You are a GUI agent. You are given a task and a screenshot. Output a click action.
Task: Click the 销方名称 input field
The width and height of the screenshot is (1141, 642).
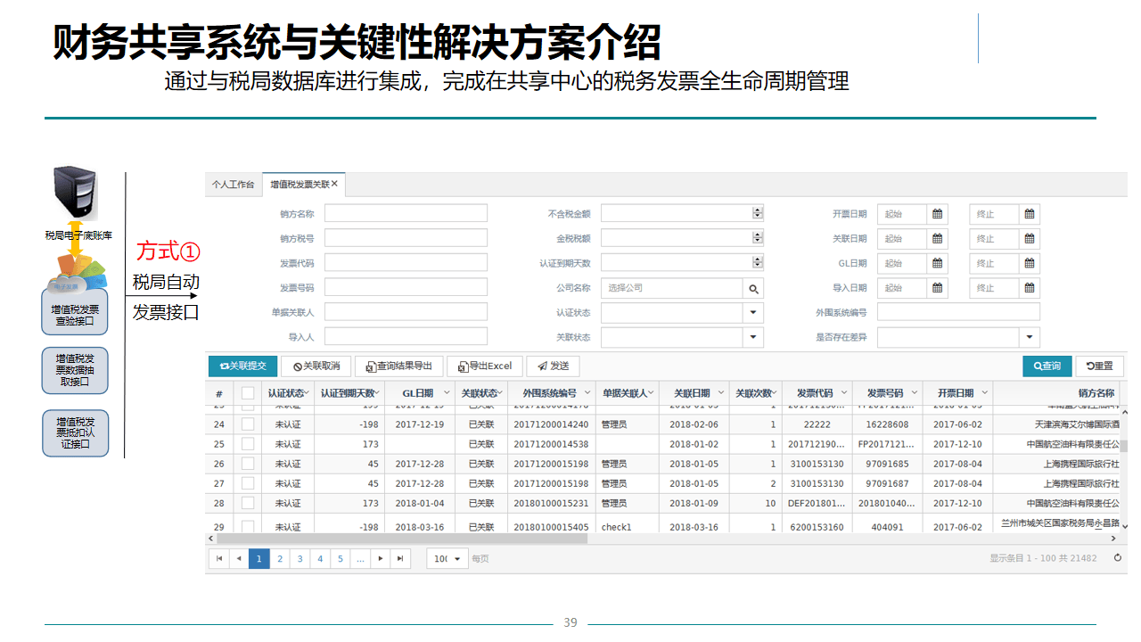pos(406,213)
